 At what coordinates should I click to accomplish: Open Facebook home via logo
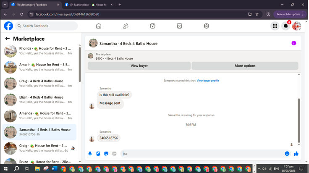(8, 26)
